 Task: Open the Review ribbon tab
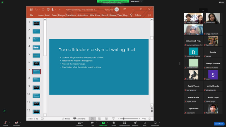[x=113, y=15]
